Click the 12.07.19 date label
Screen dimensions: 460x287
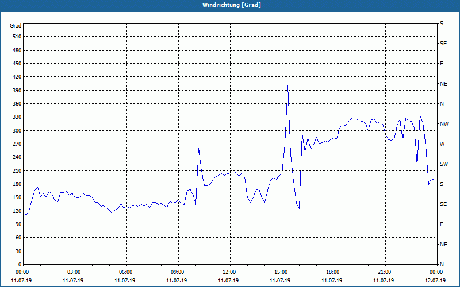(435, 281)
